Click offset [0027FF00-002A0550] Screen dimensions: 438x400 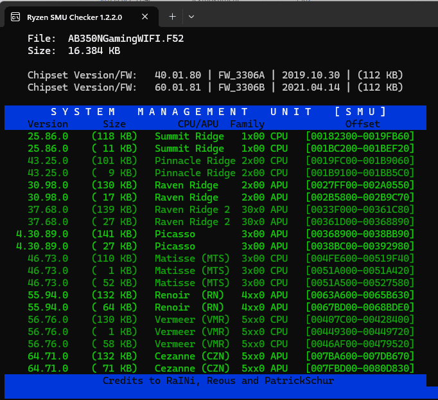(x=360, y=185)
